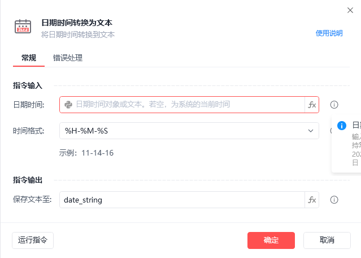Click the info icon beside 保存文本至
Screen dimensions: 361x258
[334, 200]
